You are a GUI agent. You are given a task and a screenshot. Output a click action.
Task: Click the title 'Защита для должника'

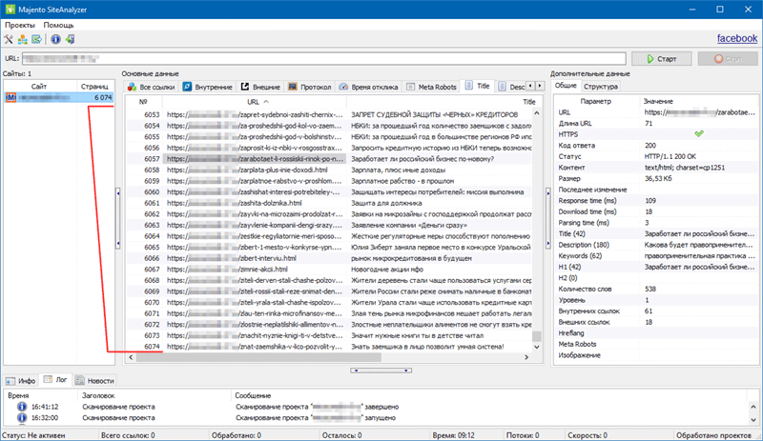point(386,203)
